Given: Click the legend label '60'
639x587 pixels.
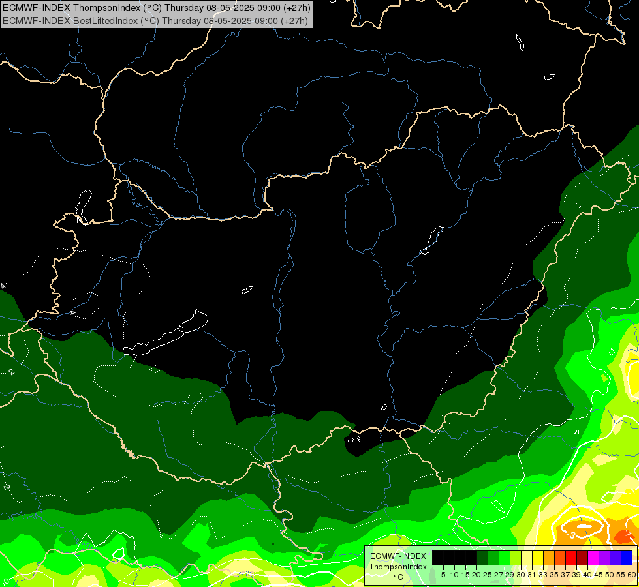Looking at the screenshot, I should tap(631, 575).
